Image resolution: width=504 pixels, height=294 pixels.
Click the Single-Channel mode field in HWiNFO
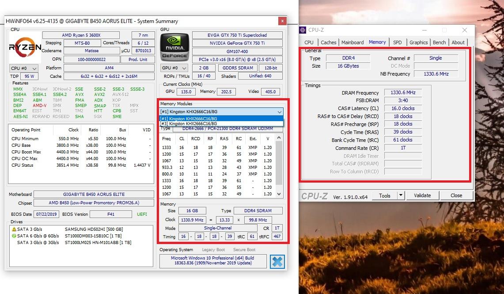coord(218,228)
